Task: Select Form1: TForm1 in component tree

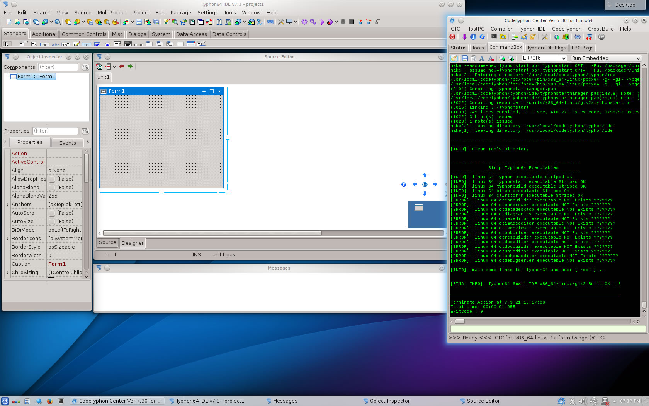Action: pos(36,77)
